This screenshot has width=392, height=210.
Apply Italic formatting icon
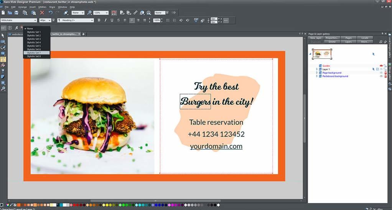105,20
